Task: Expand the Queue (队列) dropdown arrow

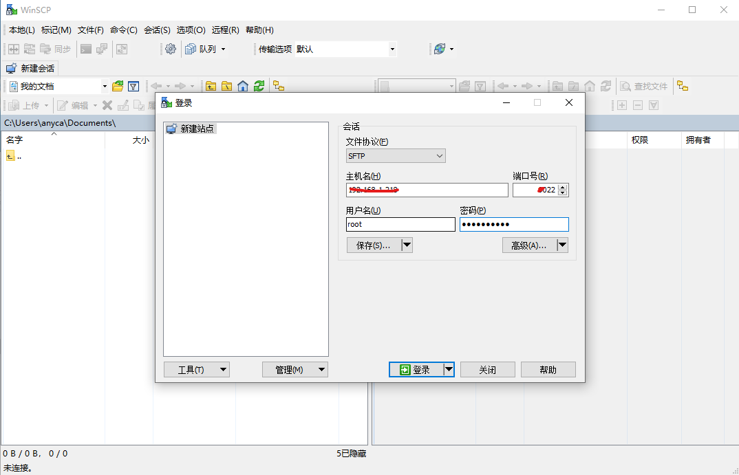Action: [224, 49]
